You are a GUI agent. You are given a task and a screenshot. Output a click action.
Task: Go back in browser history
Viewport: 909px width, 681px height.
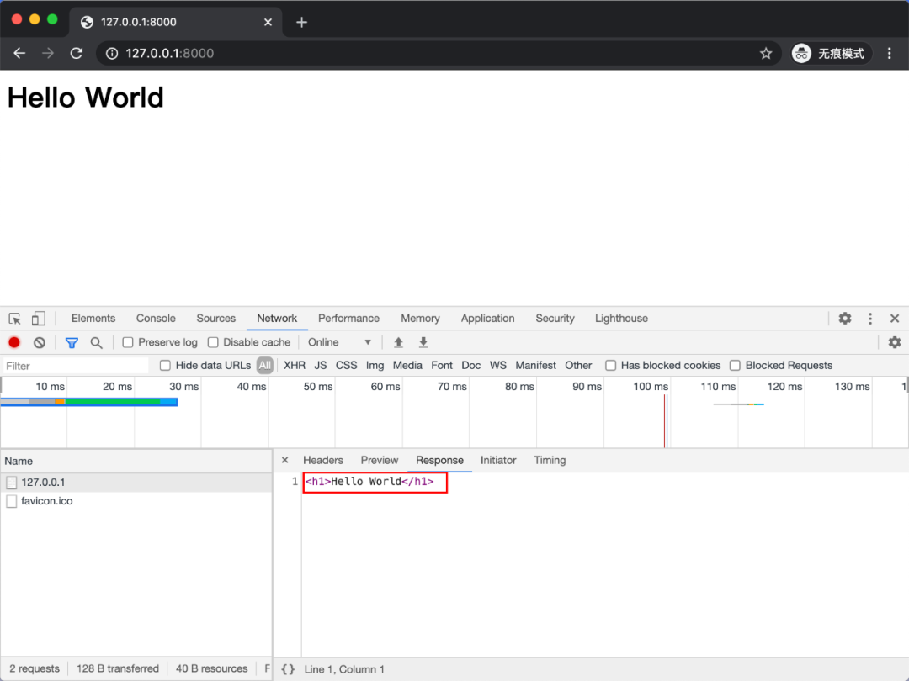click(x=19, y=53)
